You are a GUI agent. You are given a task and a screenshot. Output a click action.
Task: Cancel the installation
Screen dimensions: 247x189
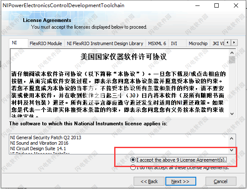(x=221, y=181)
